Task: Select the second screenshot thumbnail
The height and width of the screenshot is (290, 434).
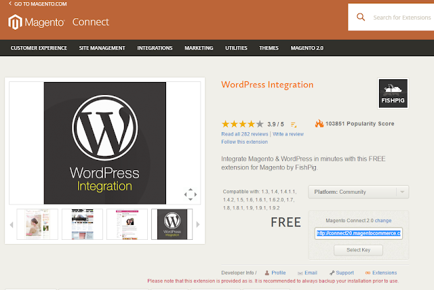Action: coord(82,224)
